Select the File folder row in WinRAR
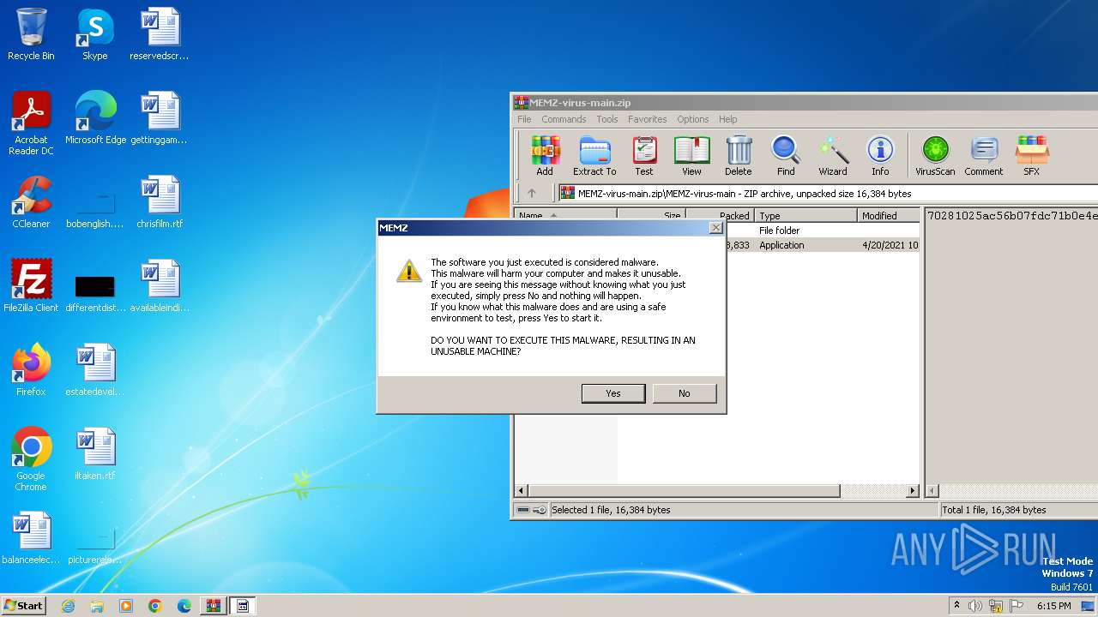The height and width of the screenshot is (617, 1098). 823,231
